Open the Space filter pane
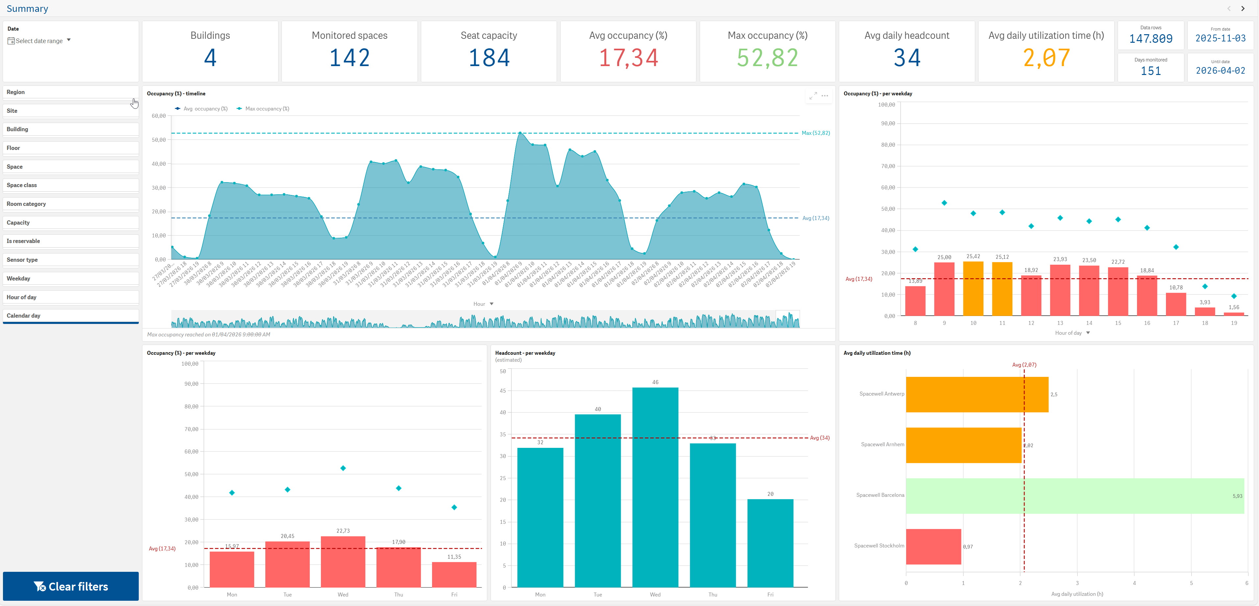Screen dimensions: 1259x606 click(71, 167)
